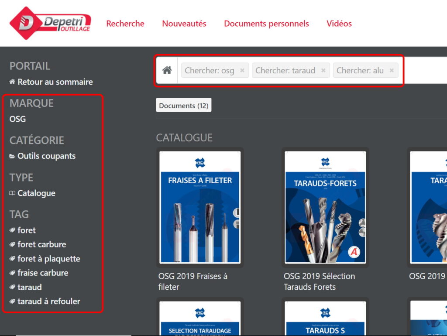Click the house icon beside Retour au sommaire

click(x=12, y=82)
